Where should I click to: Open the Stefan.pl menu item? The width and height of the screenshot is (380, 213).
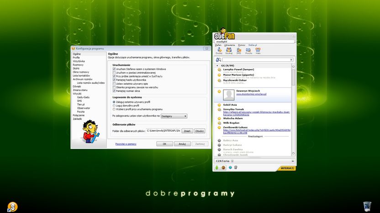point(253,45)
